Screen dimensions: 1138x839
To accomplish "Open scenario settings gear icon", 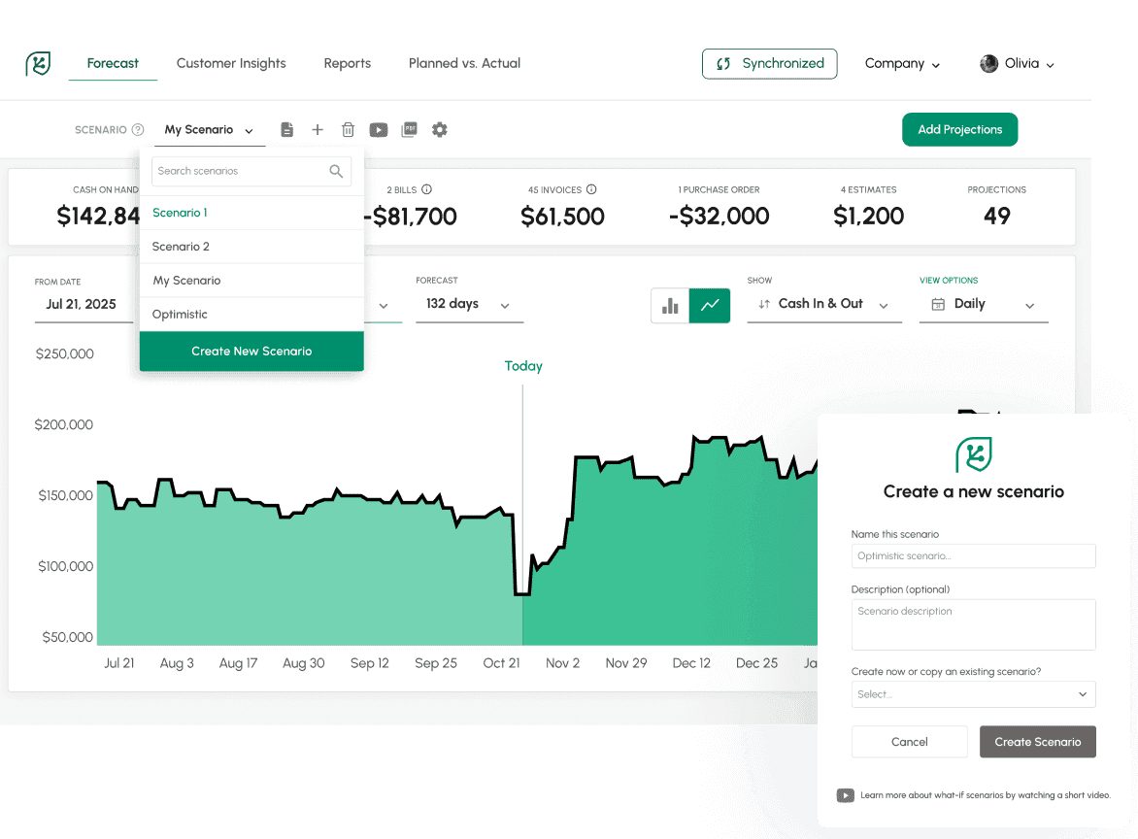I will point(440,130).
